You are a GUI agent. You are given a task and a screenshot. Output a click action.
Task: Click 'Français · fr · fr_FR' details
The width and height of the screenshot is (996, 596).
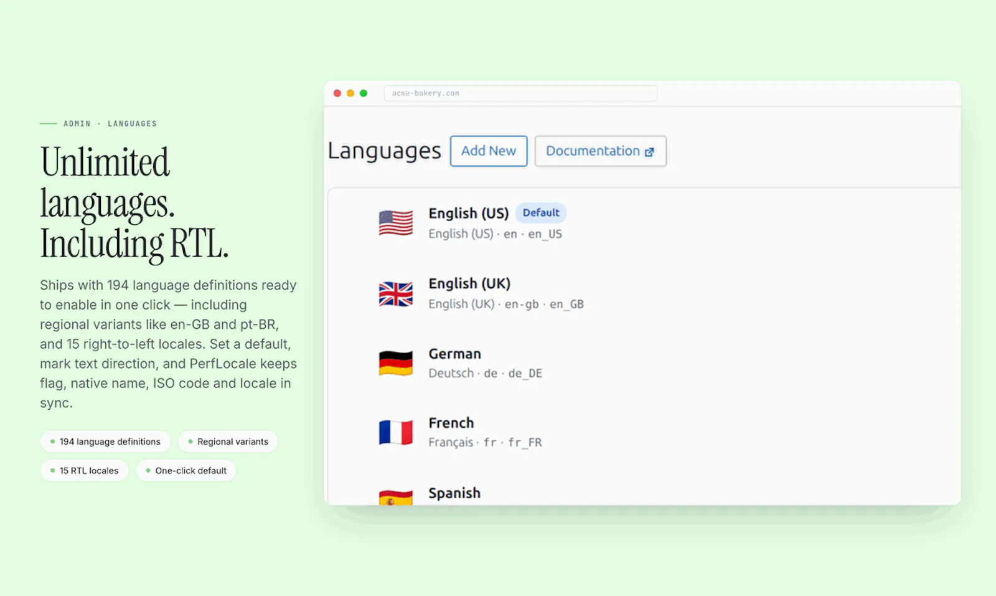click(485, 442)
